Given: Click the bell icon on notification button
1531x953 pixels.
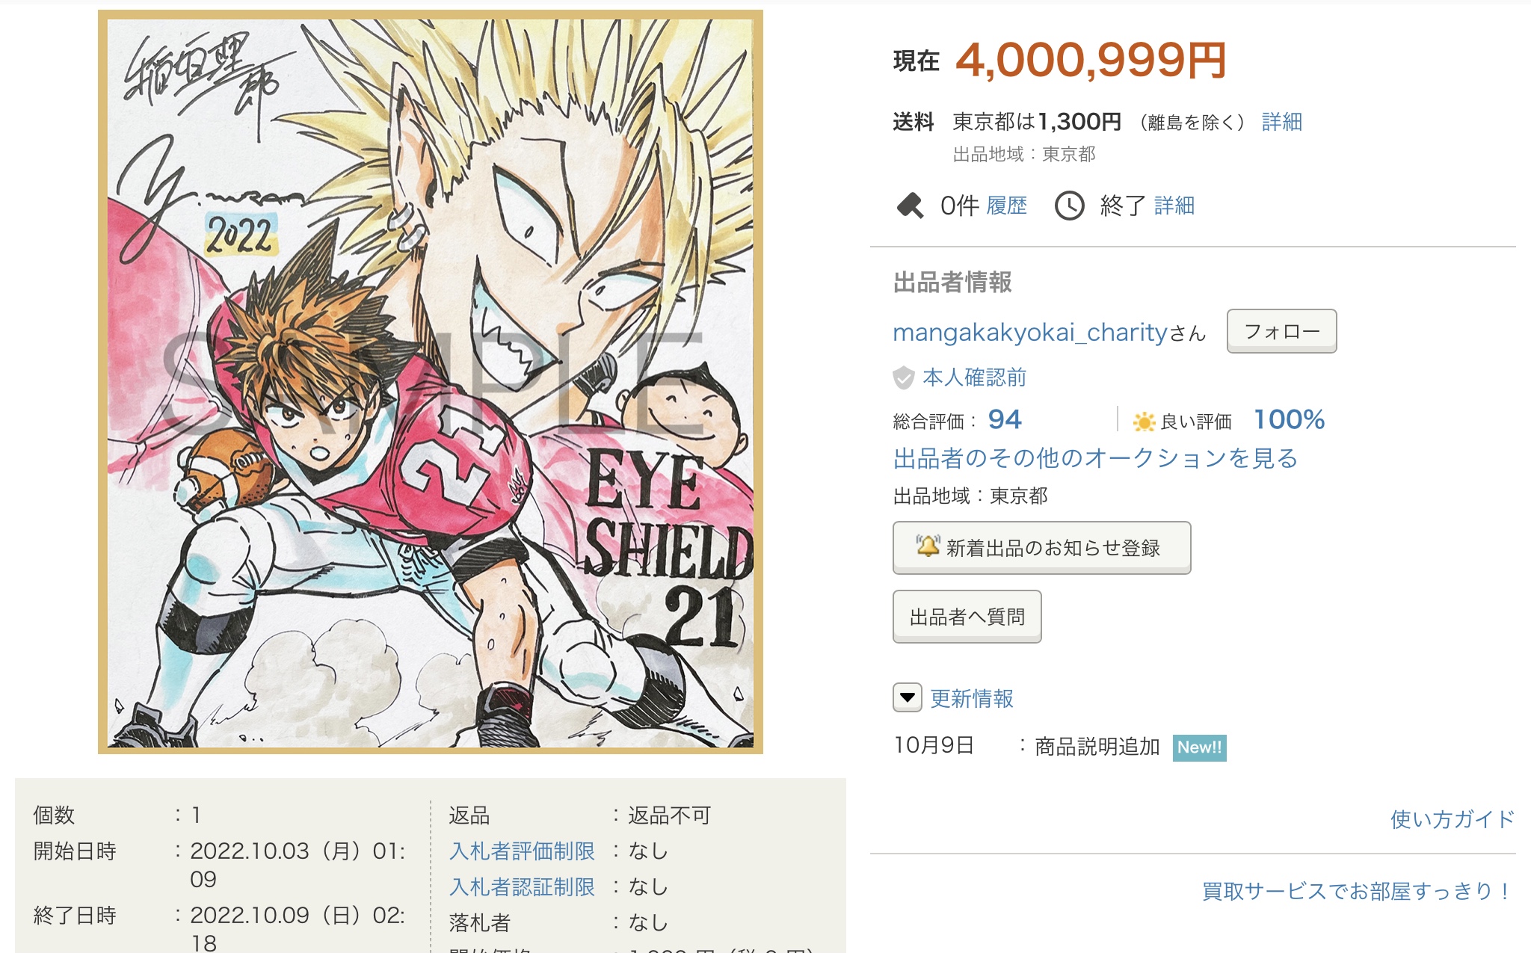Looking at the screenshot, I should [928, 546].
